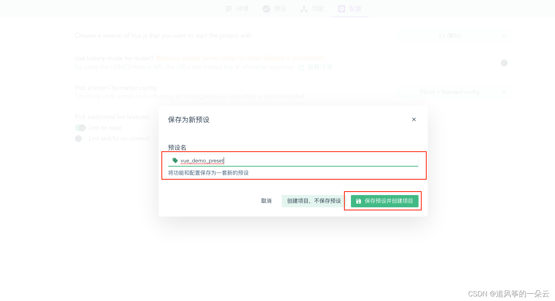Image resolution: width=555 pixels, height=301 pixels.
Task: Open the Vue.js version dropdown
Action: [453, 35]
